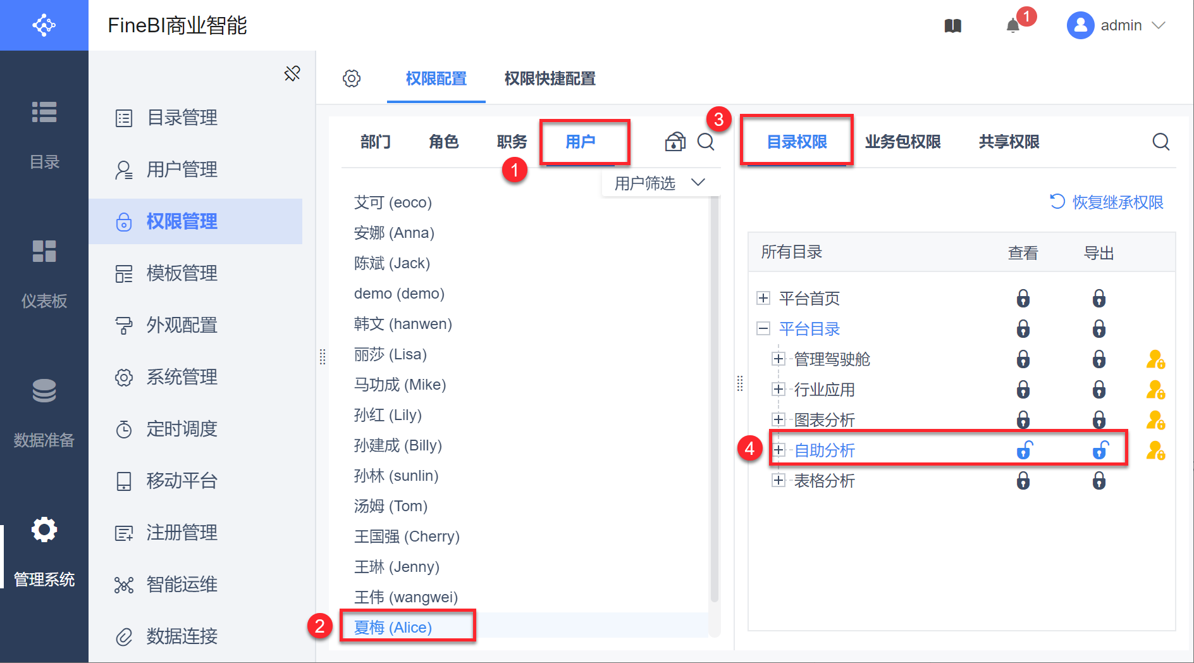Open 用户管理 in the side menu
Image resolution: width=1194 pixels, height=663 pixels.
click(x=182, y=170)
